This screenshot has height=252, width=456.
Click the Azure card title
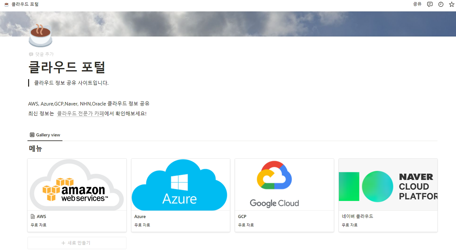(140, 216)
